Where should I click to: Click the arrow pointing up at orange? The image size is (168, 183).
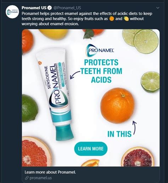pyautogui.click(x=134, y=127)
